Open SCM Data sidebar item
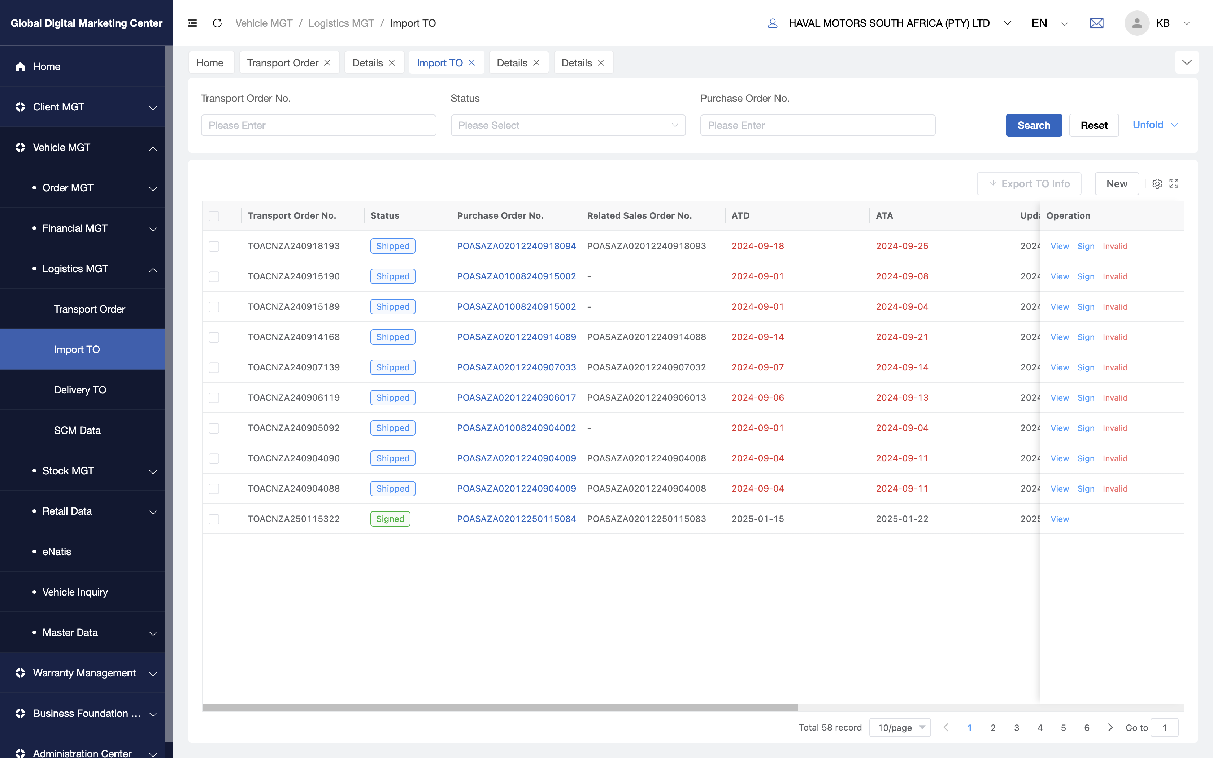1213x758 pixels. click(x=83, y=430)
